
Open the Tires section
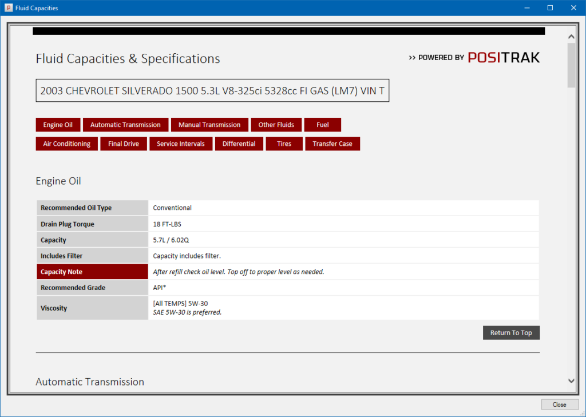[x=284, y=144]
